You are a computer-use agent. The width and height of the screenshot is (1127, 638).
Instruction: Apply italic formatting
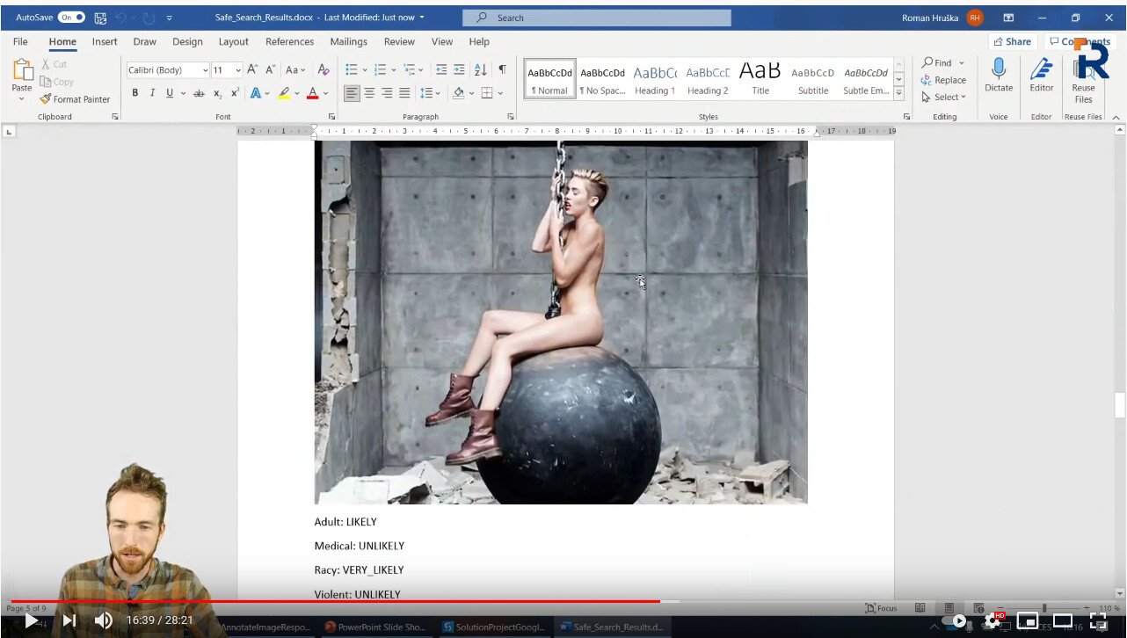pyautogui.click(x=152, y=93)
